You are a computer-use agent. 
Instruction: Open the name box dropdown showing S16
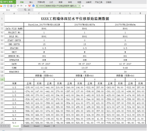pyautogui.click(x=17, y=10)
